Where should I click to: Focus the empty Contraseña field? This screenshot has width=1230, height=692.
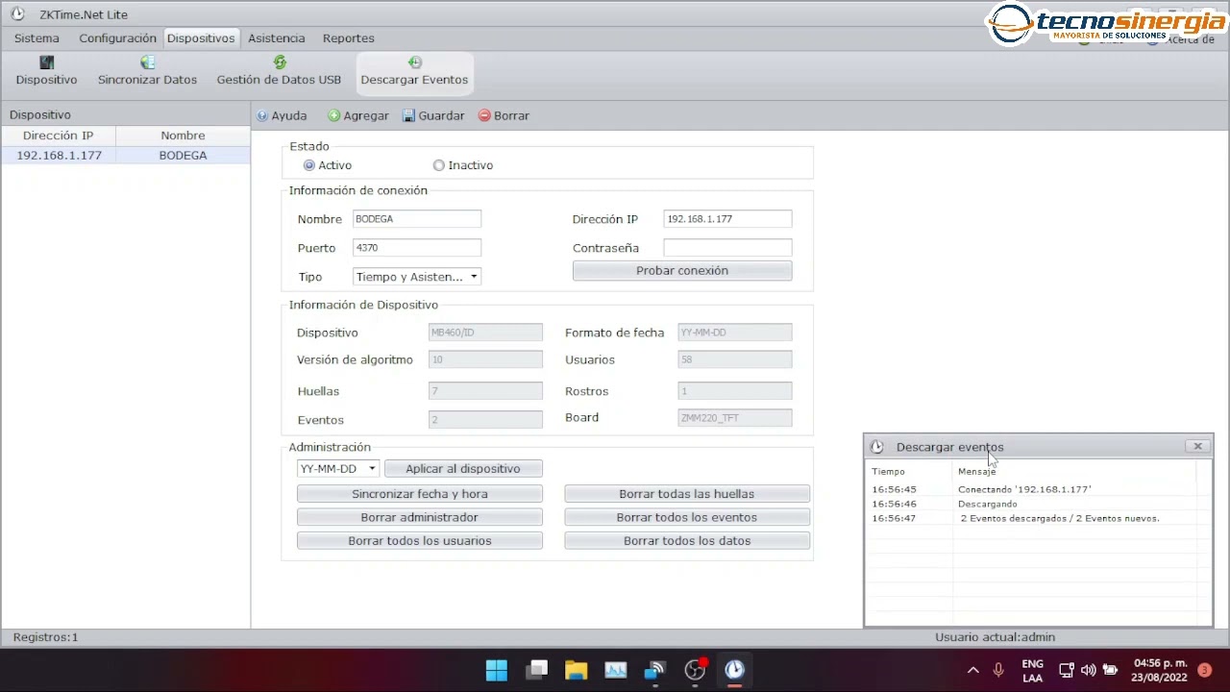click(x=727, y=248)
